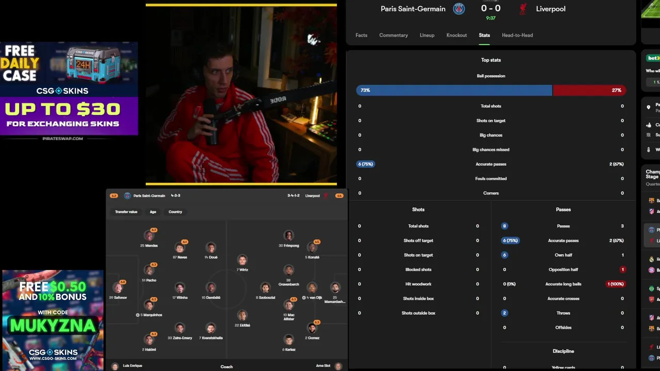Image resolution: width=660 pixels, height=371 pixels.
Task: Switch to the Facts tab
Action: coord(361,35)
